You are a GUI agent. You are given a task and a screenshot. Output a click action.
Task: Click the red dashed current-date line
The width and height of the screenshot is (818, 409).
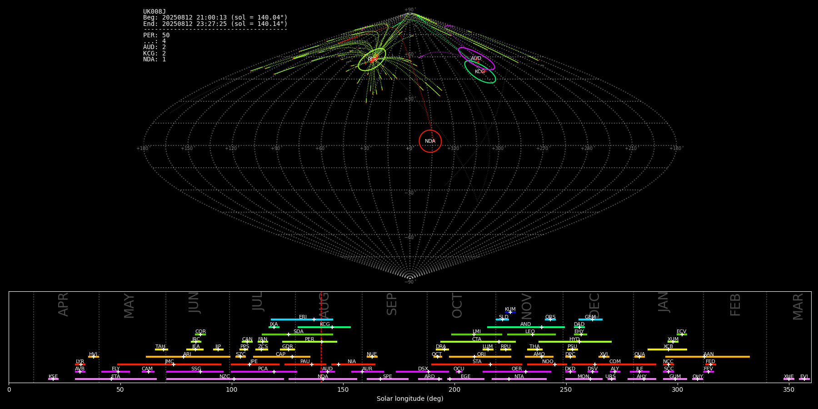(321, 337)
